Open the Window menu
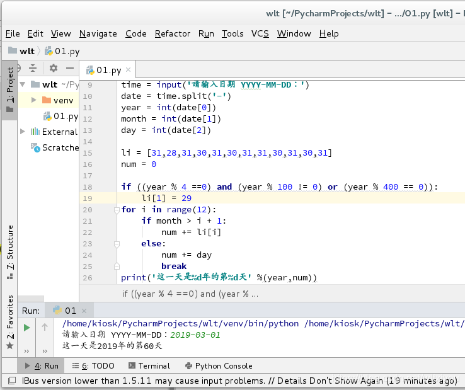The height and width of the screenshot is (390, 465). (294, 33)
